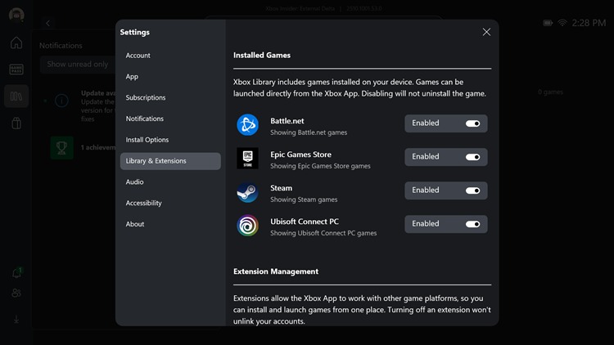Image resolution: width=614 pixels, height=345 pixels.
Task: Click 'Showing Ubisoft Connect PC games' text
Action: 323,233
